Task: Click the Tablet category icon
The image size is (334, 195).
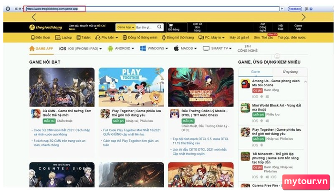Action: 78,38
